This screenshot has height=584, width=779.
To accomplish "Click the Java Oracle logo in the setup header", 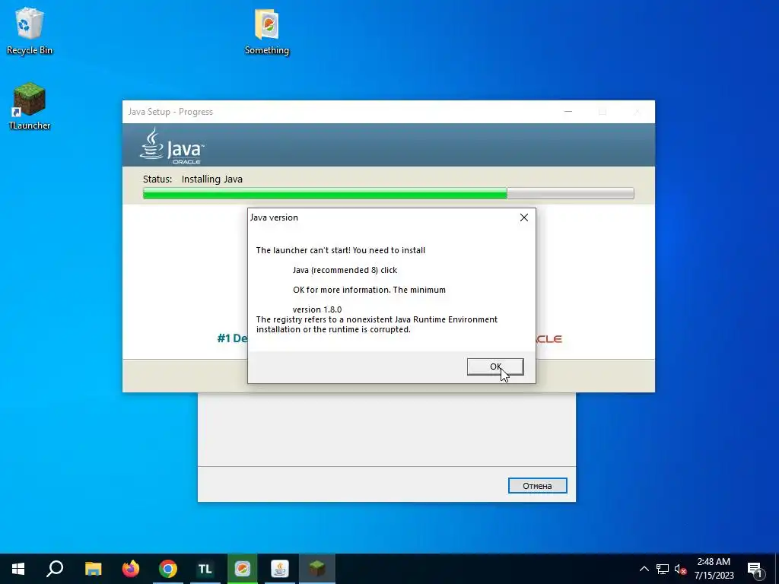I will (172, 145).
